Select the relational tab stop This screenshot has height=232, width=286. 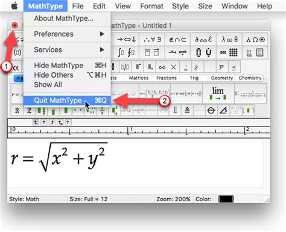pyautogui.click(x=60, y=122)
